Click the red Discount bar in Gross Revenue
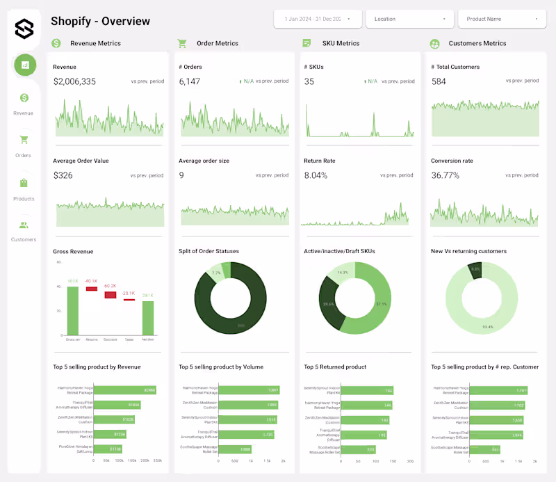This screenshot has width=556, height=482. coord(111,295)
